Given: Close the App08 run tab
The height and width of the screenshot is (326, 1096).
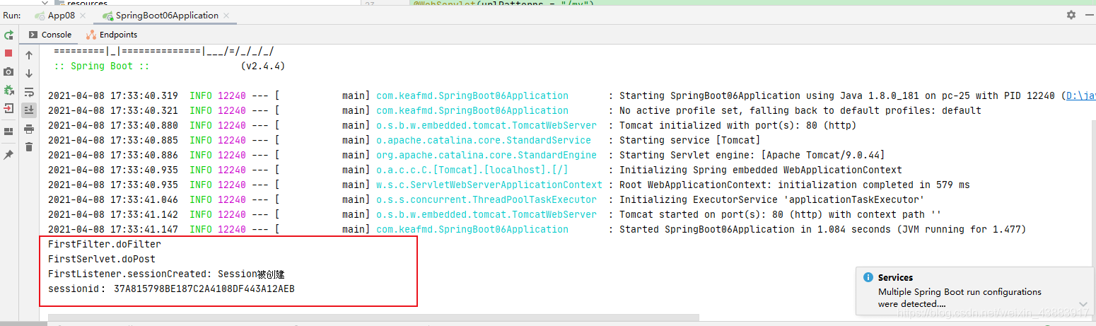Looking at the screenshot, I should 83,16.
